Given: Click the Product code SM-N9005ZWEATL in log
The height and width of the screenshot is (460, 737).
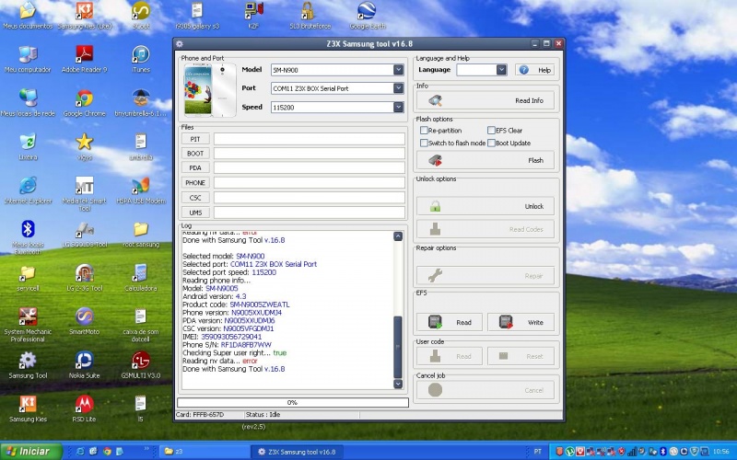Looking at the screenshot, I should pyautogui.click(x=260, y=305).
